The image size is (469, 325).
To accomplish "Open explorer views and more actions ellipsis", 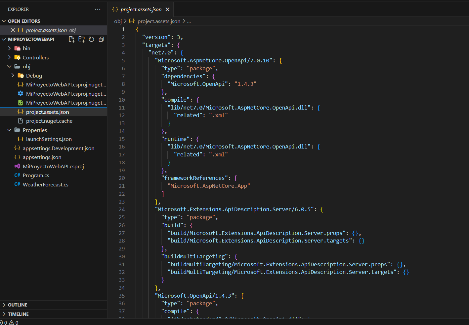I will tap(98, 9).
